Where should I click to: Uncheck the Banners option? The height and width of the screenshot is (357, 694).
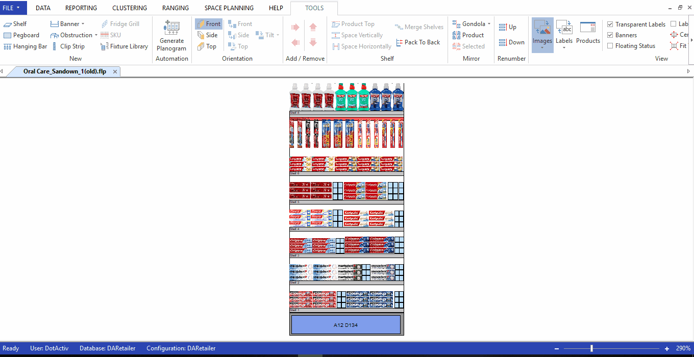click(610, 35)
